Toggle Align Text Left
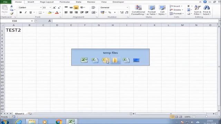The width and height of the screenshot is (221, 124). [66, 12]
